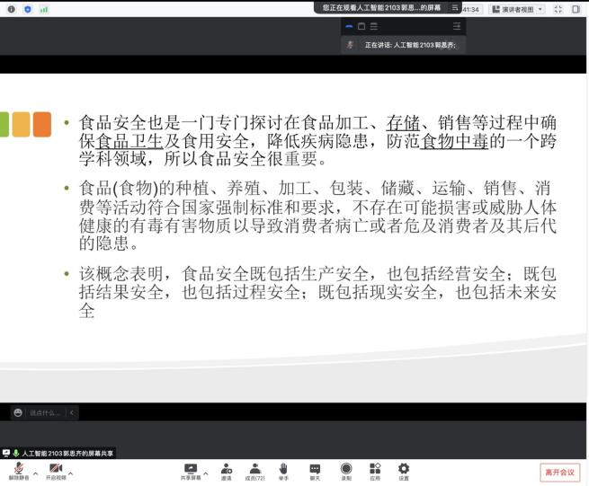Viewport: 589px width, 486px height.
Task: Open the Chat (聊天) panel
Action: (315, 471)
